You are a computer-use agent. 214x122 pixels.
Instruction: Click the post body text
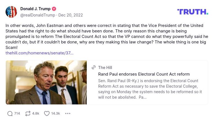(105, 36)
